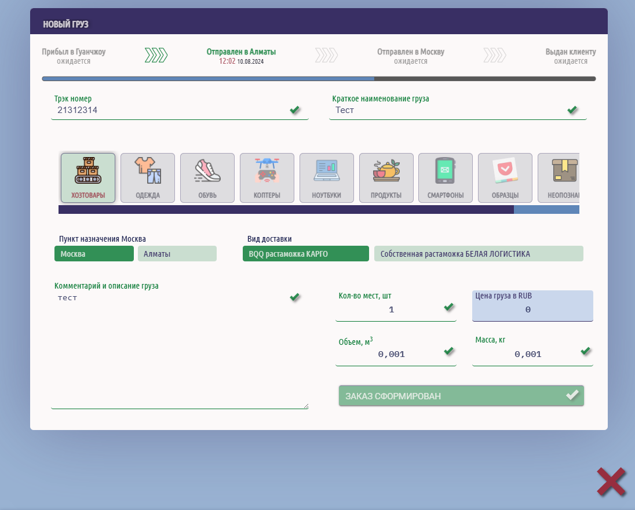Click the gray chevrons before Отправлен в Москву
Viewport: 635px width, 510px height.
(326, 55)
